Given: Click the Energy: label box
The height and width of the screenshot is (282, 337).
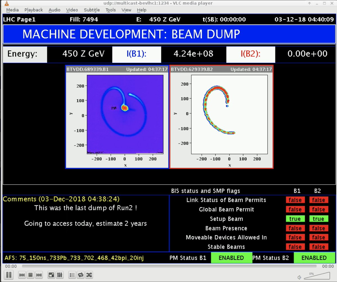Looking at the screenshot, I should [x=25, y=54].
